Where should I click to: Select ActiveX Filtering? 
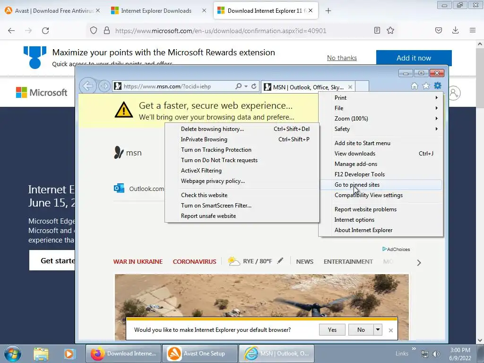pos(242,171)
